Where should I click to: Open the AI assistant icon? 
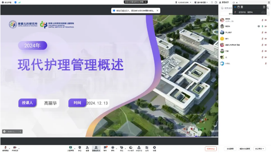point(130,148)
